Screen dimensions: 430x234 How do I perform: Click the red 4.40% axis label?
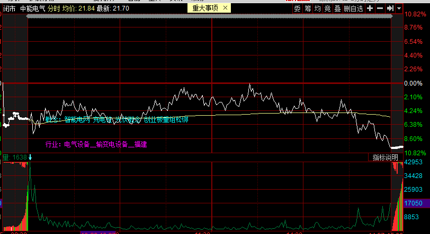413,55
